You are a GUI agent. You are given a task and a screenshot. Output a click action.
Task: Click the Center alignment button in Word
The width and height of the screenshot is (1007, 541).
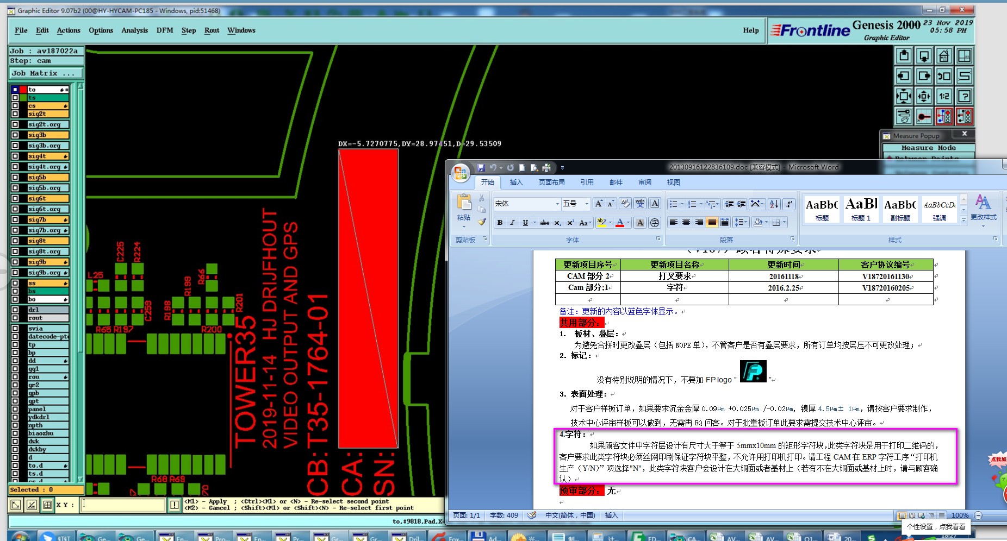point(686,222)
